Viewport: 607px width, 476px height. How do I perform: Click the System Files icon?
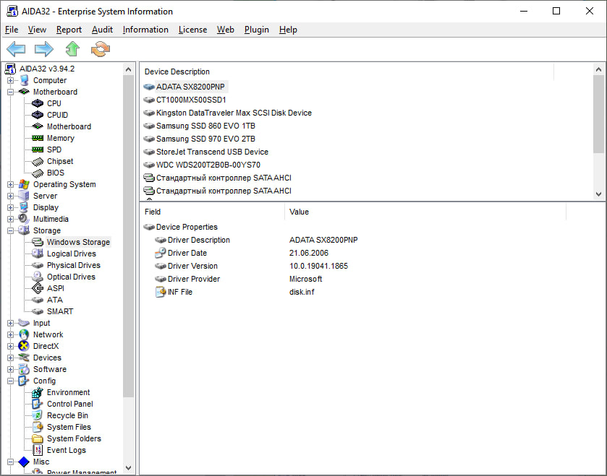point(38,428)
